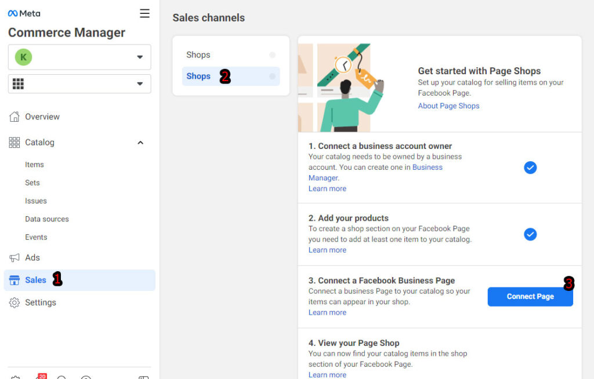Click the checkmark for Connect a business account owner
This screenshot has width=594, height=379.
click(x=530, y=167)
